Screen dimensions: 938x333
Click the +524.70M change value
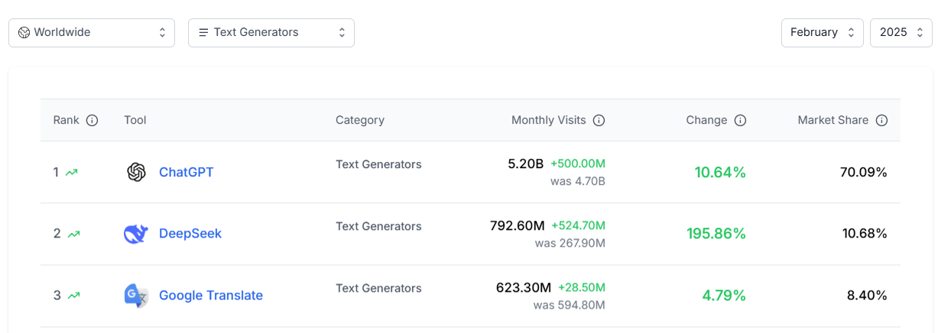tap(579, 226)
